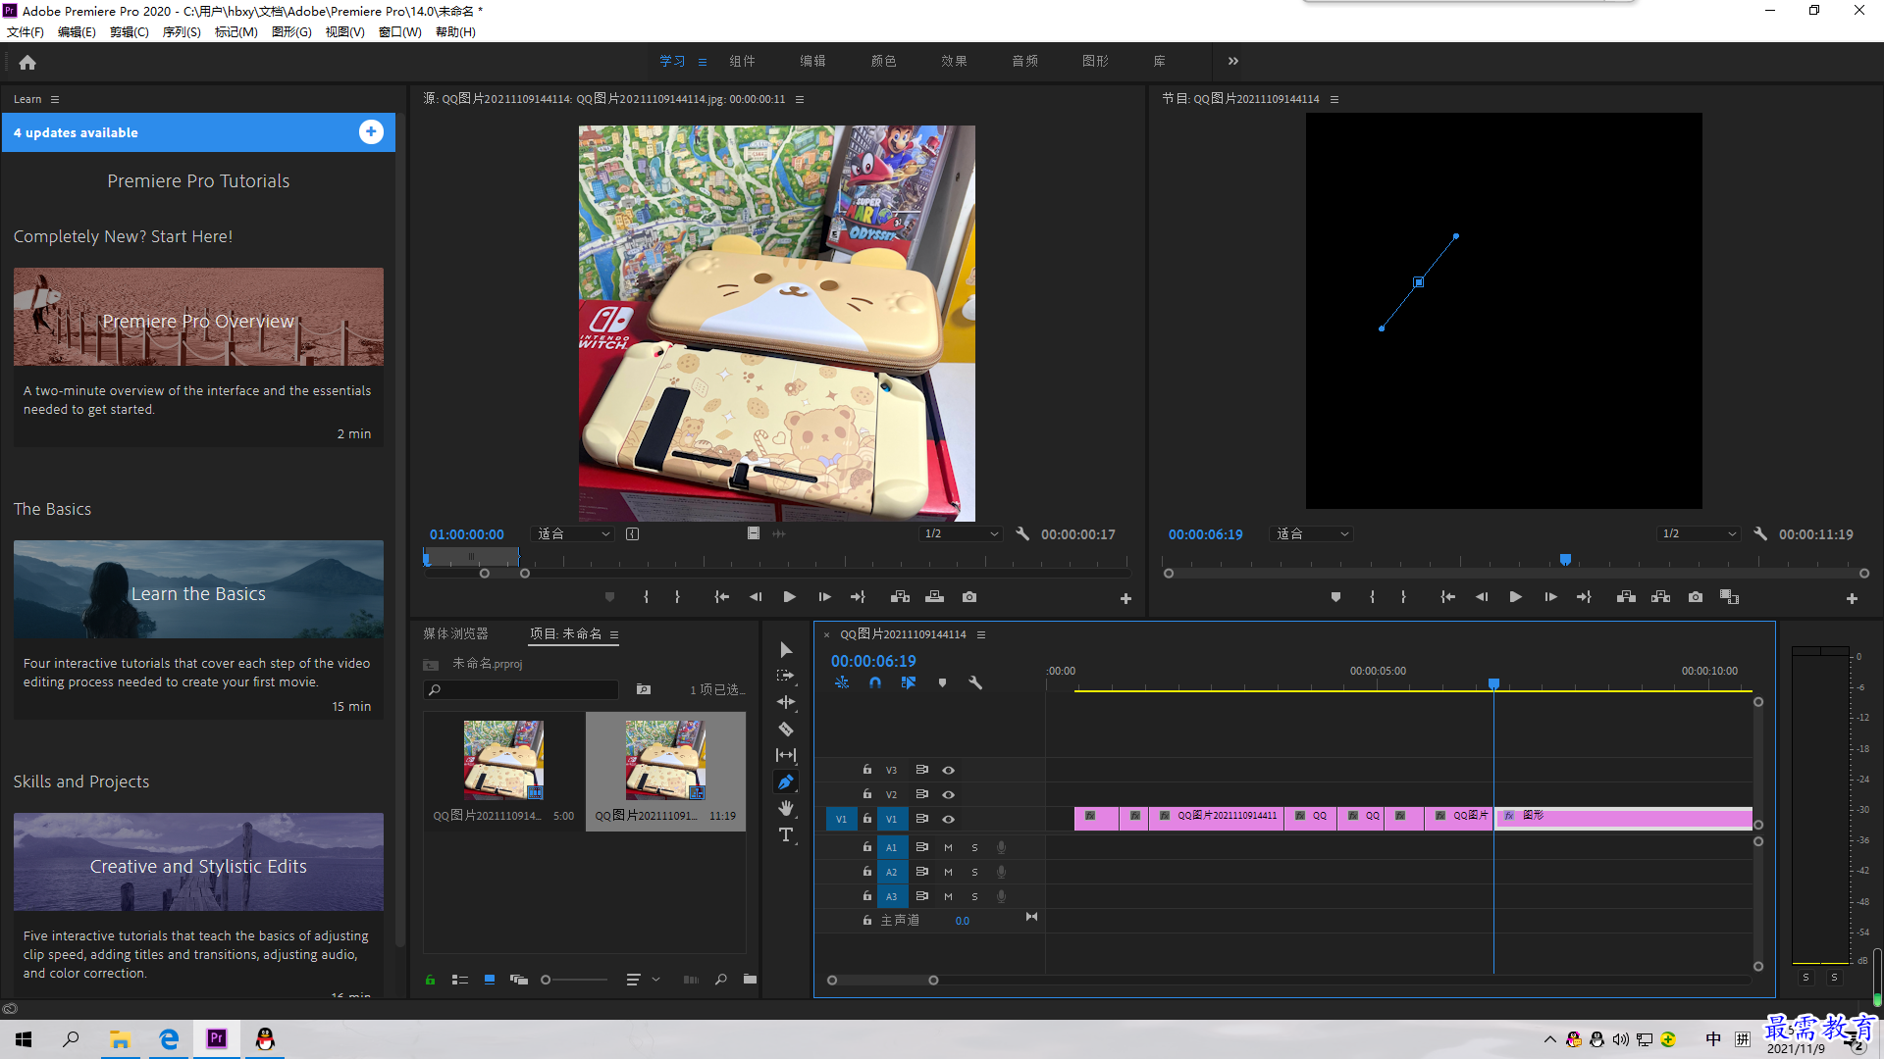The image size is (1884, 1059).
Task: Open Source monitor panel menu
Action: tap(800, 99)
